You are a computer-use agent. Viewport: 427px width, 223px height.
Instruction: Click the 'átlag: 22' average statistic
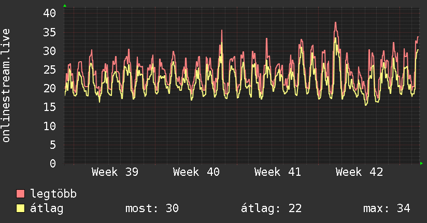click(271, 208)
